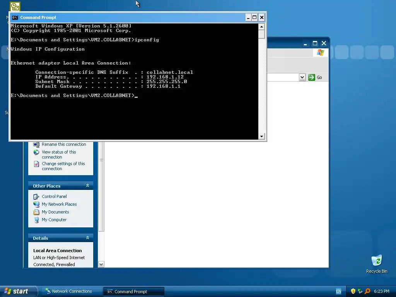Image resolution: width=396 pixels, height=297 pixels.
Task: Click Change settings of this connection
Action: [x=63, y=166]
